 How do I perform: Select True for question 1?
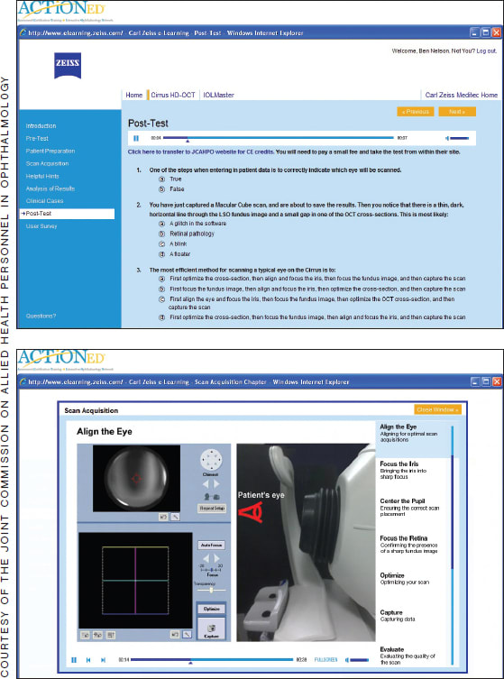(x=162, y=179)
